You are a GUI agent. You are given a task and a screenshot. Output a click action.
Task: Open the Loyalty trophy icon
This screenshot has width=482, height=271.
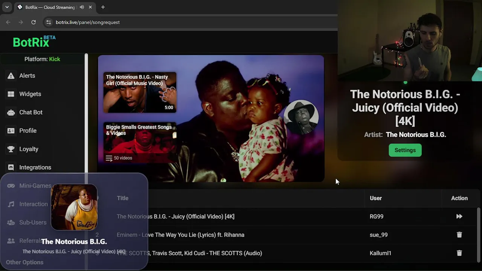pyautogui.click(x=11, y=149)
